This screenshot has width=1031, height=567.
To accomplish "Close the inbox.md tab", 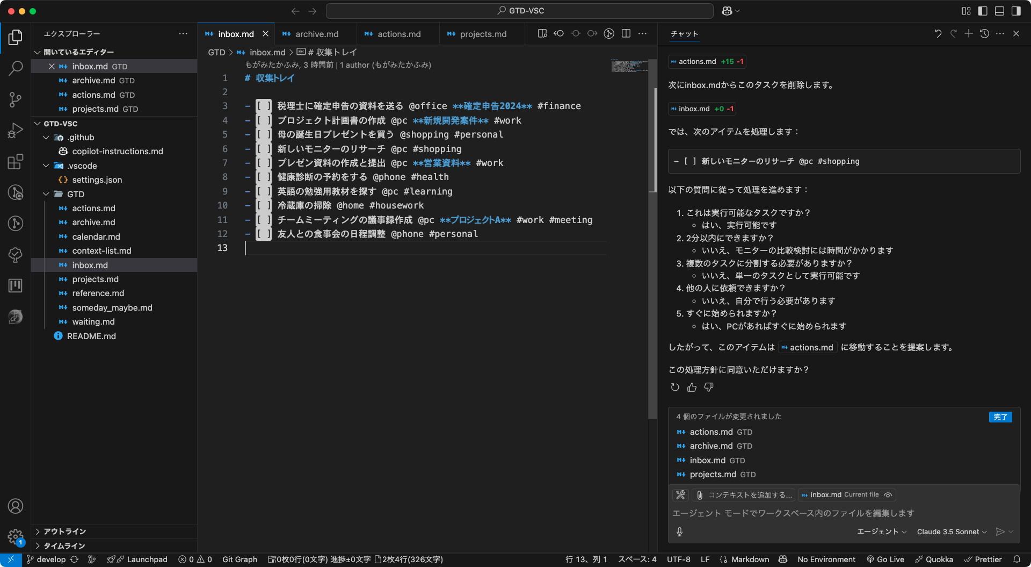I will pos(265,34).
